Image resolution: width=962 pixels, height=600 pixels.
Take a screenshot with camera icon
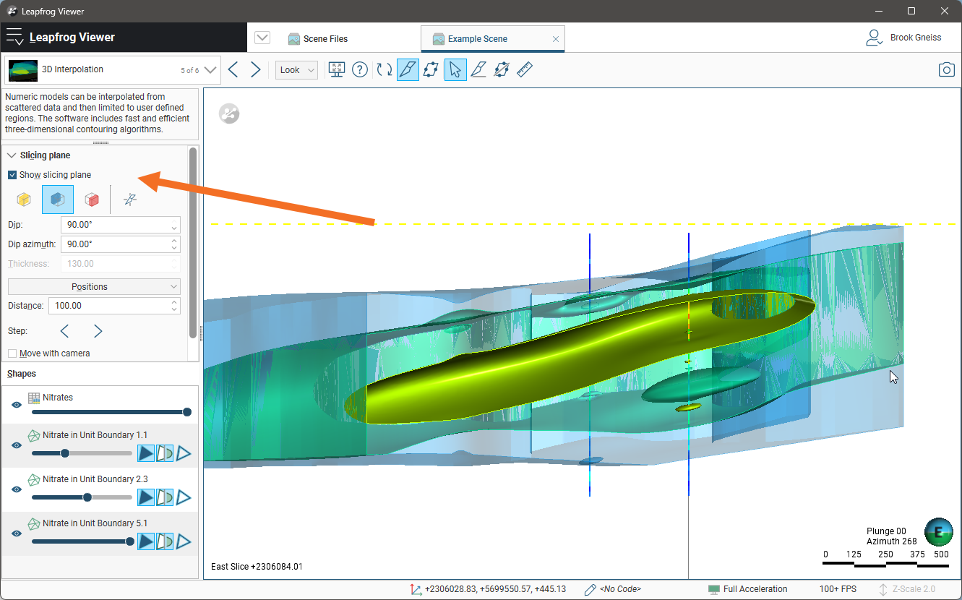[x=946, y=69]
